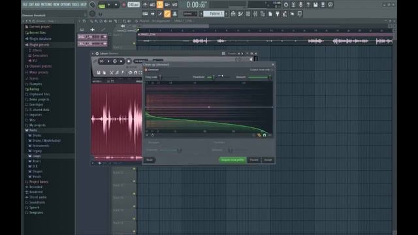
Task: Open the FILE menu
Action: click(25, 5)
